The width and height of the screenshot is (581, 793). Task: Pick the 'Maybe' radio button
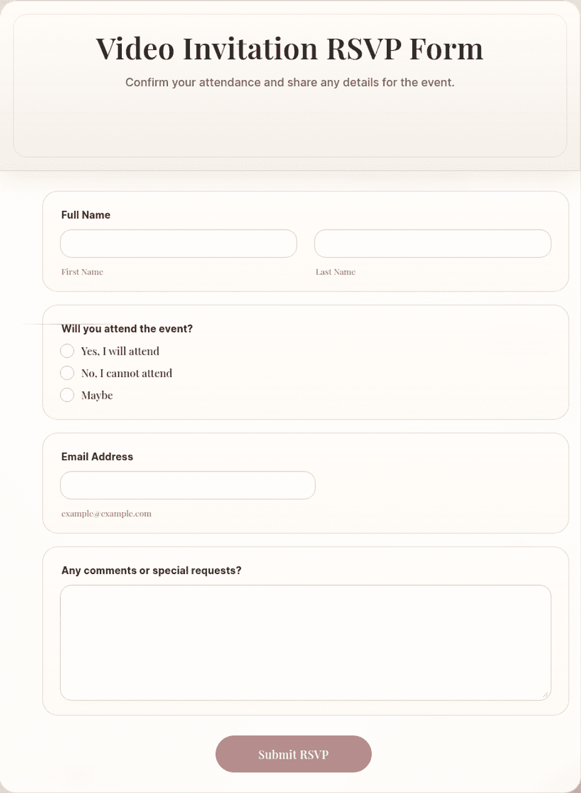click(x=67, y=395)
